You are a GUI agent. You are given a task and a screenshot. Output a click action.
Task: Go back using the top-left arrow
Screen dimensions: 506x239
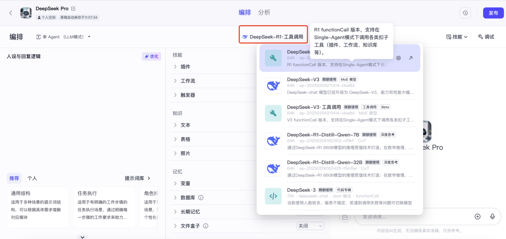[11, 13]
